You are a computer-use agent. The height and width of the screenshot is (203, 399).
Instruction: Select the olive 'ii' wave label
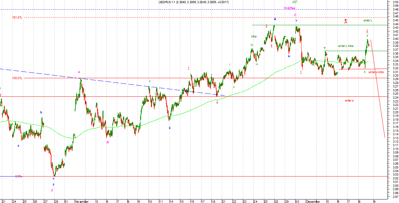tap(234, 87)
